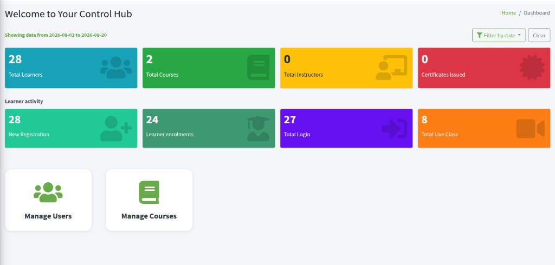Click the Total Instructors presenter icon

(x=391, y=68)
